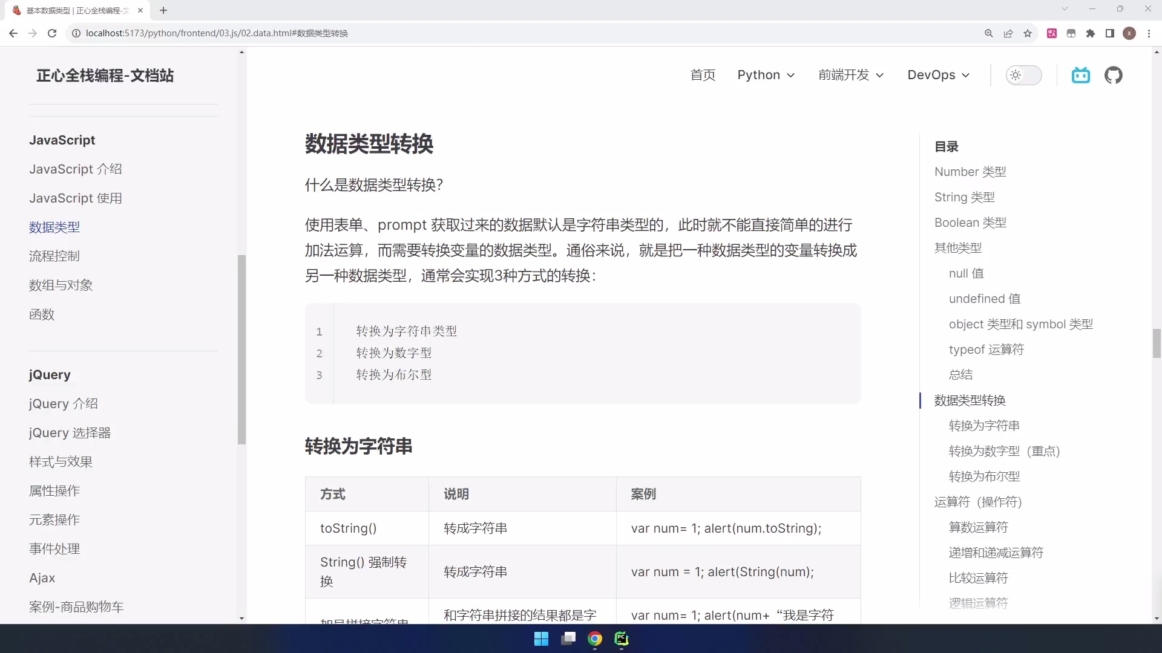Open the Chrome profile avatar
Viewport: 1162px width, 653px height.
(1129, 33)
